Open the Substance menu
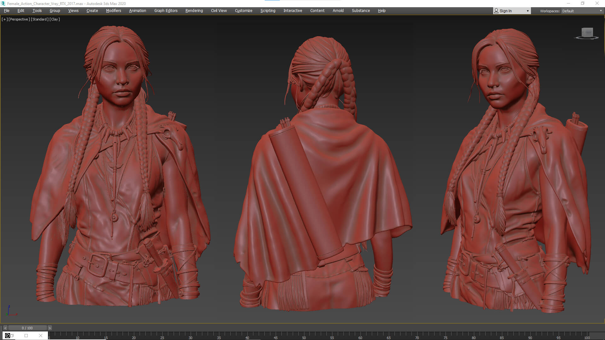The image size is (605, 340). tap(361, 11)
